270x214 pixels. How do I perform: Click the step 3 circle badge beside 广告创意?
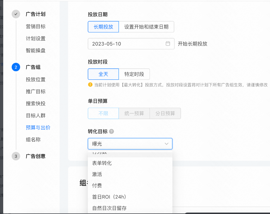pos(15,156)
